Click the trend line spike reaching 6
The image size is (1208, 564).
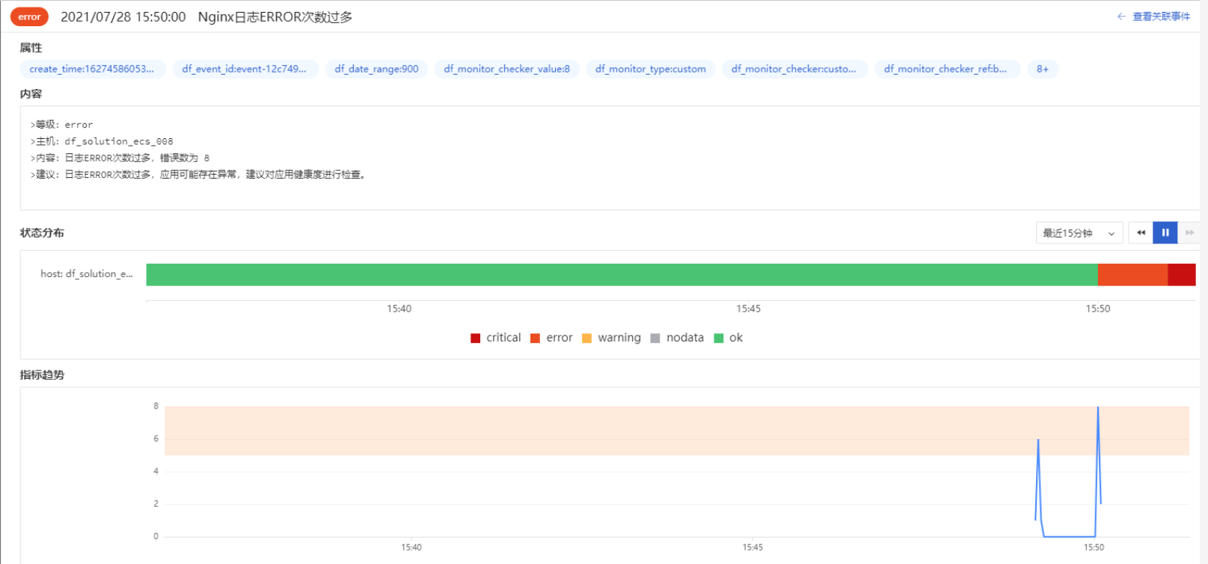[1038, 441]
